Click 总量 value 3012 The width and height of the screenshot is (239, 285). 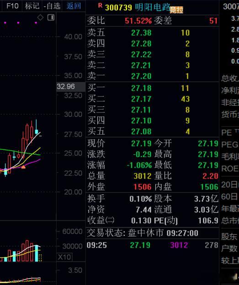143,176
